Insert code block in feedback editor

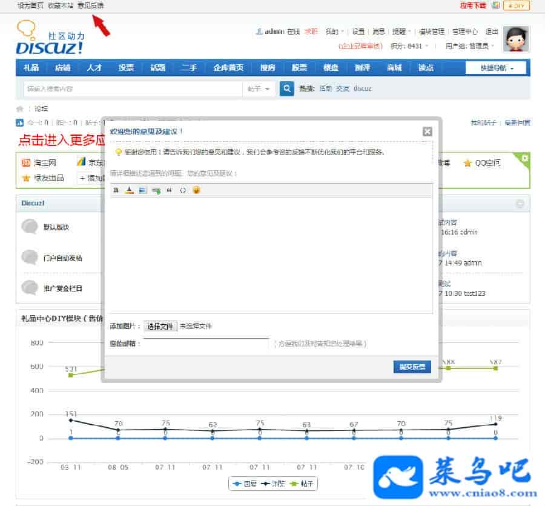(182, 190)
